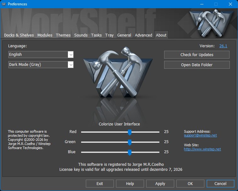Viewport: 238px width, 191px height.
Task: Select the Tasks tab
Action: 96,35
